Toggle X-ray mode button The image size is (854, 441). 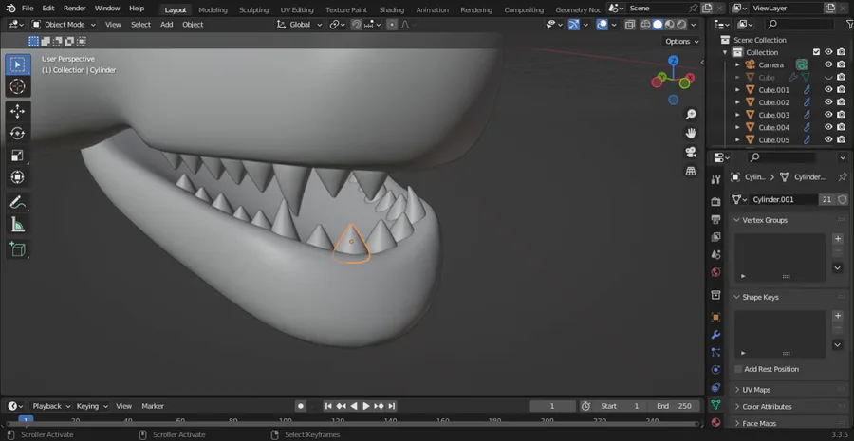pyautogui.click(x=630, y=25)
